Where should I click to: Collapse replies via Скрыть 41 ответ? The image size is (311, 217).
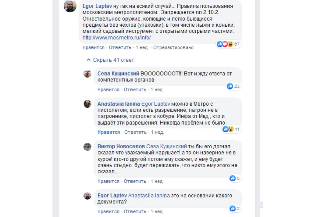point(113,60)
